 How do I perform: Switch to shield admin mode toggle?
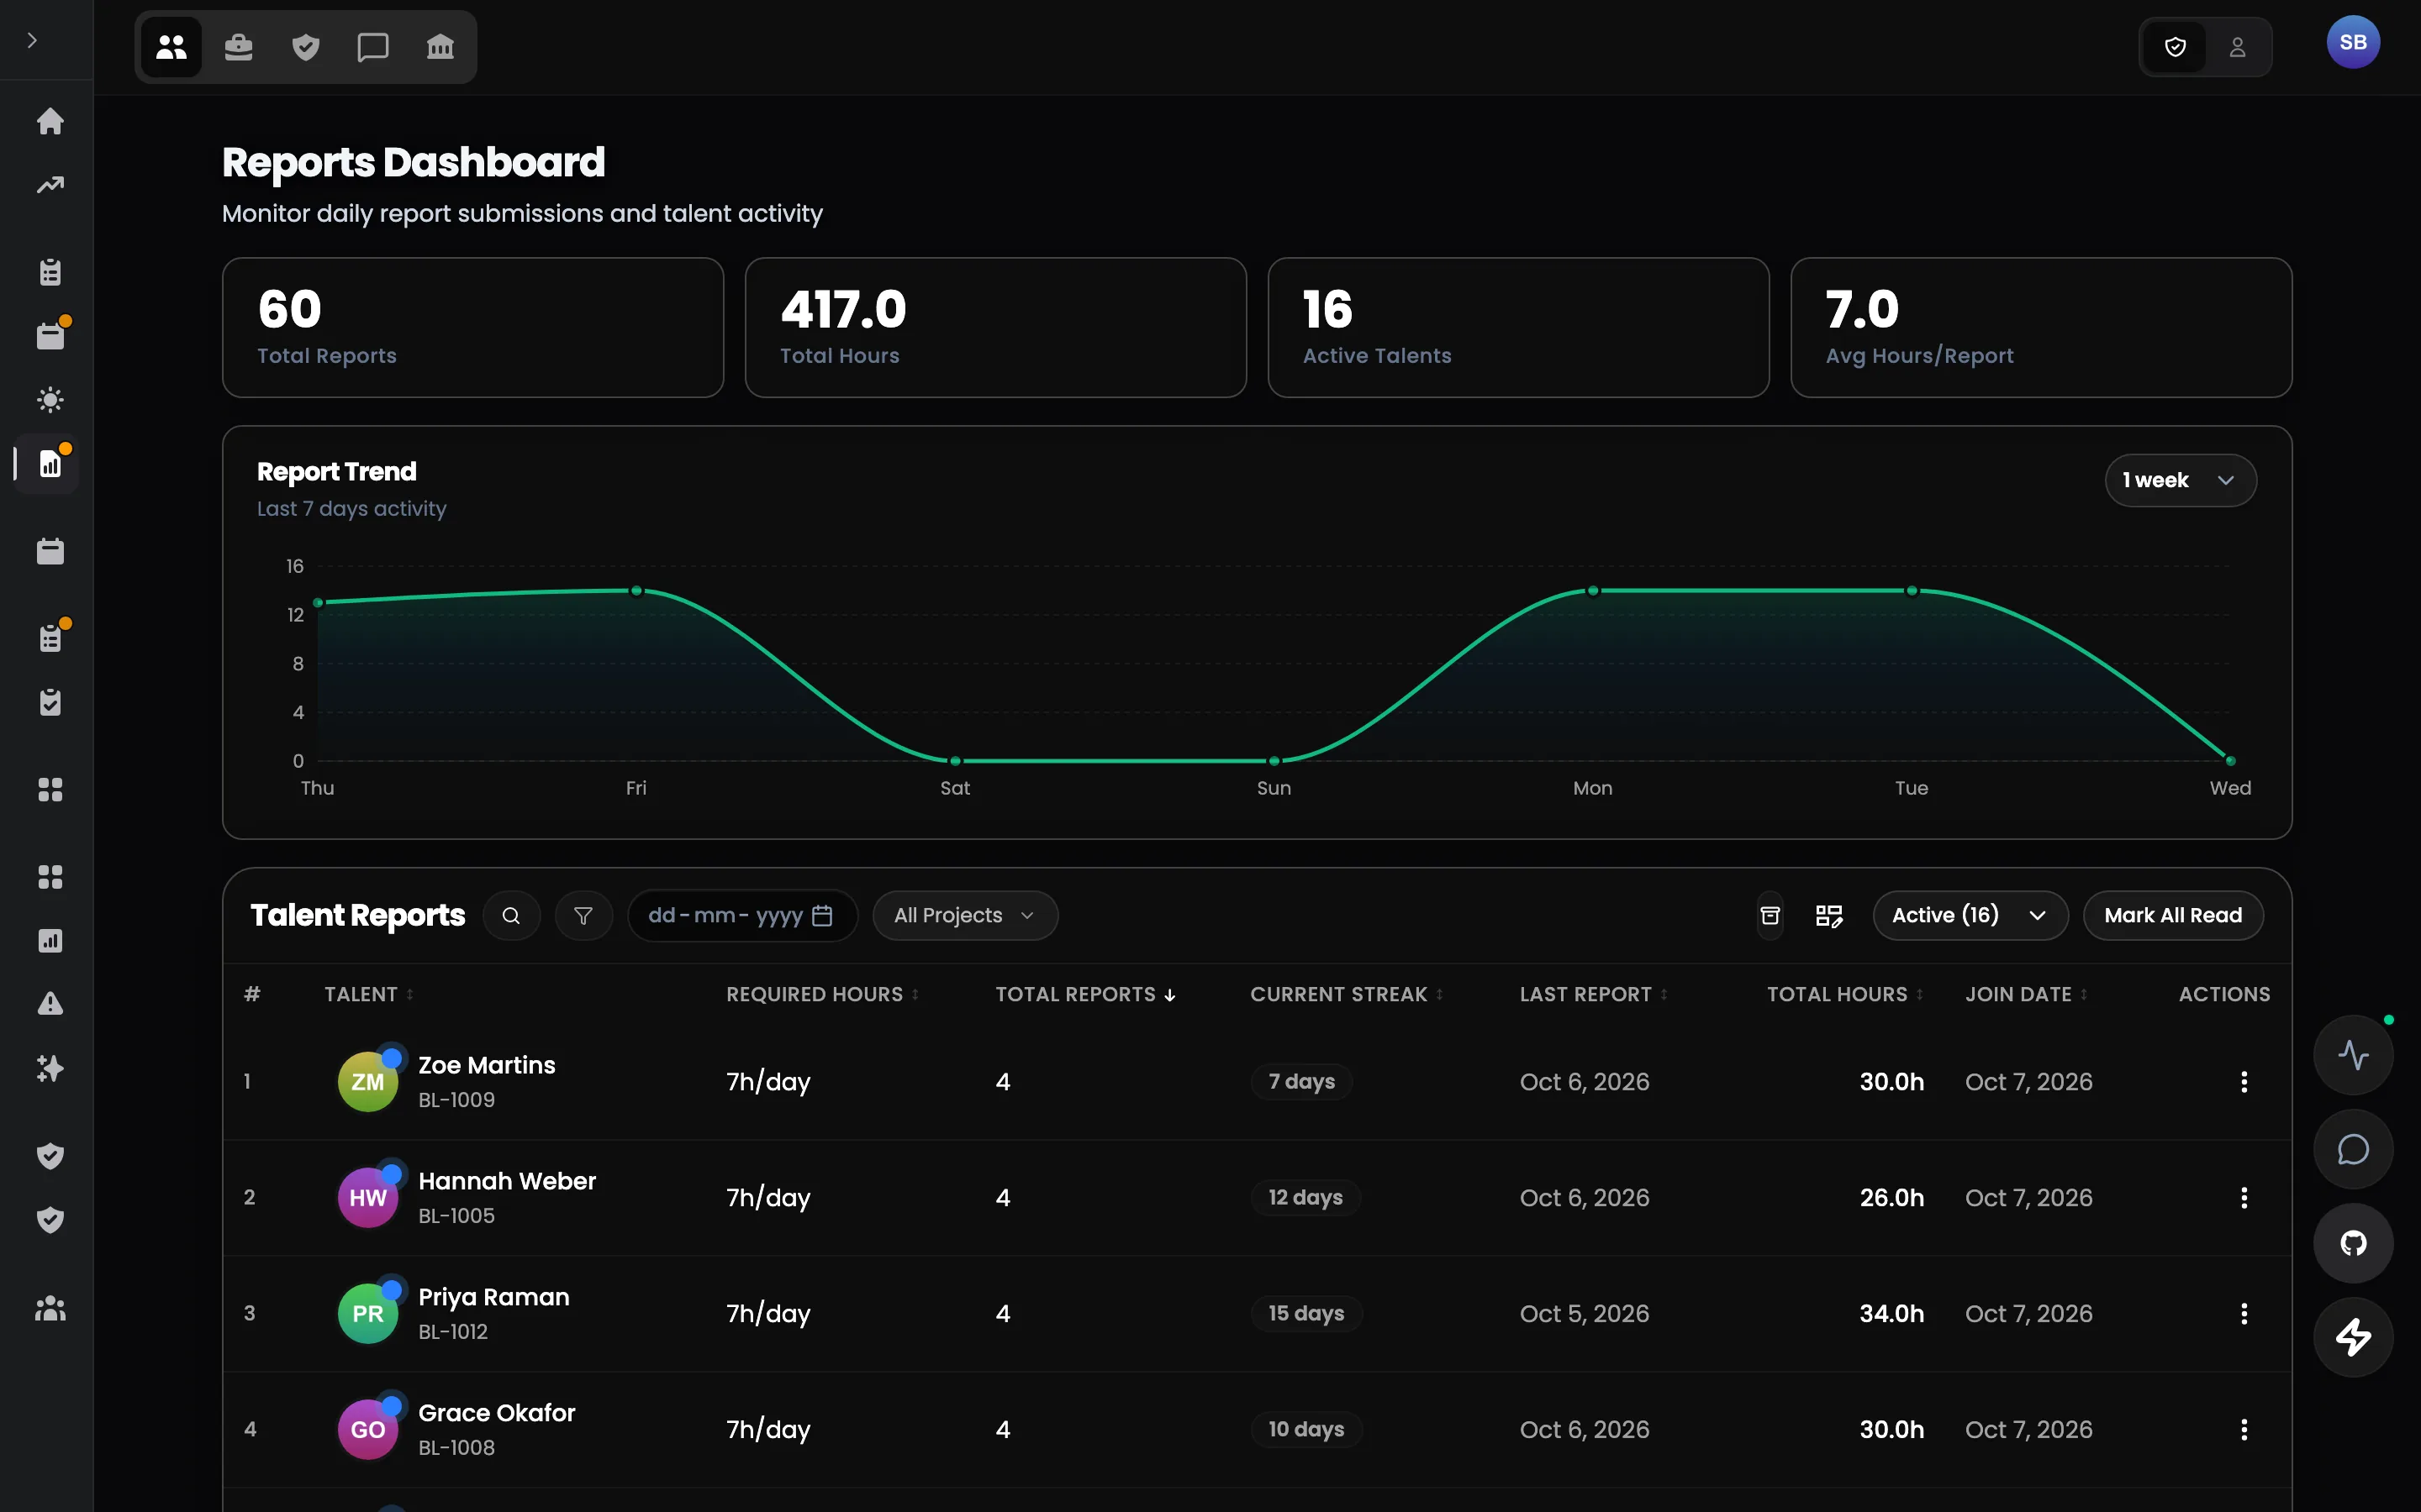coord(2175,47)
